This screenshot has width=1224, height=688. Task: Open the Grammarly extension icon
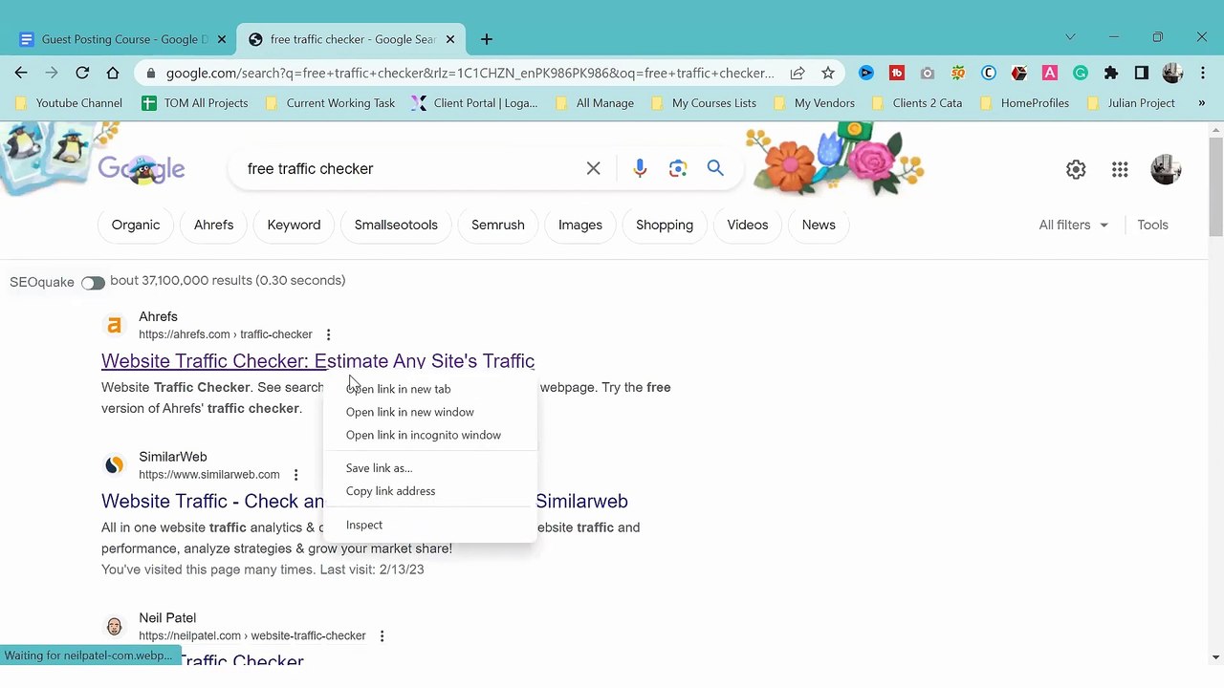pos(1081,73)
